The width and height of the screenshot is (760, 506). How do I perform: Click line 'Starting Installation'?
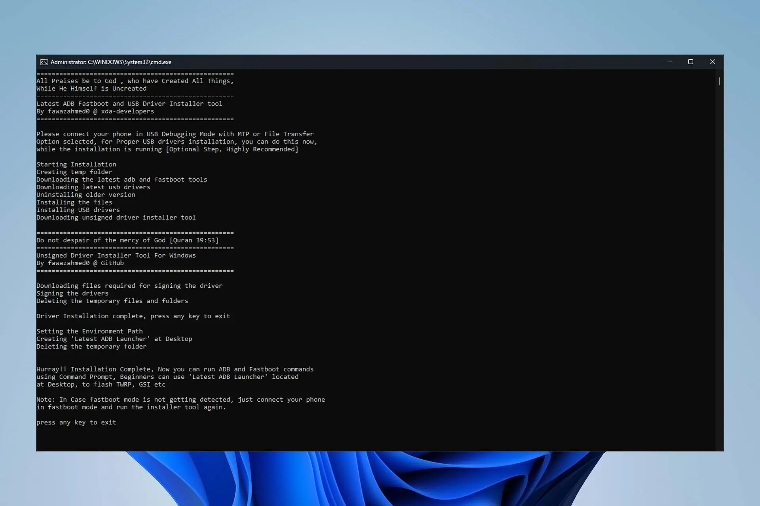click(76, 164)
